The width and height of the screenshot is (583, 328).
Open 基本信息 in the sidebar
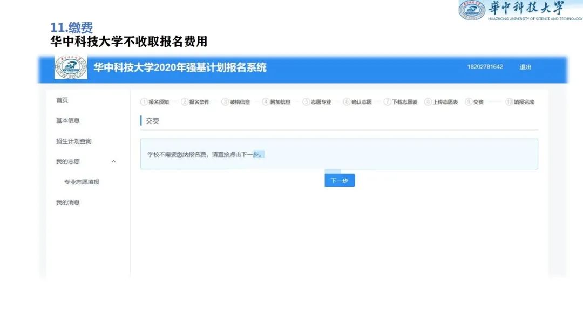(67, 120)
